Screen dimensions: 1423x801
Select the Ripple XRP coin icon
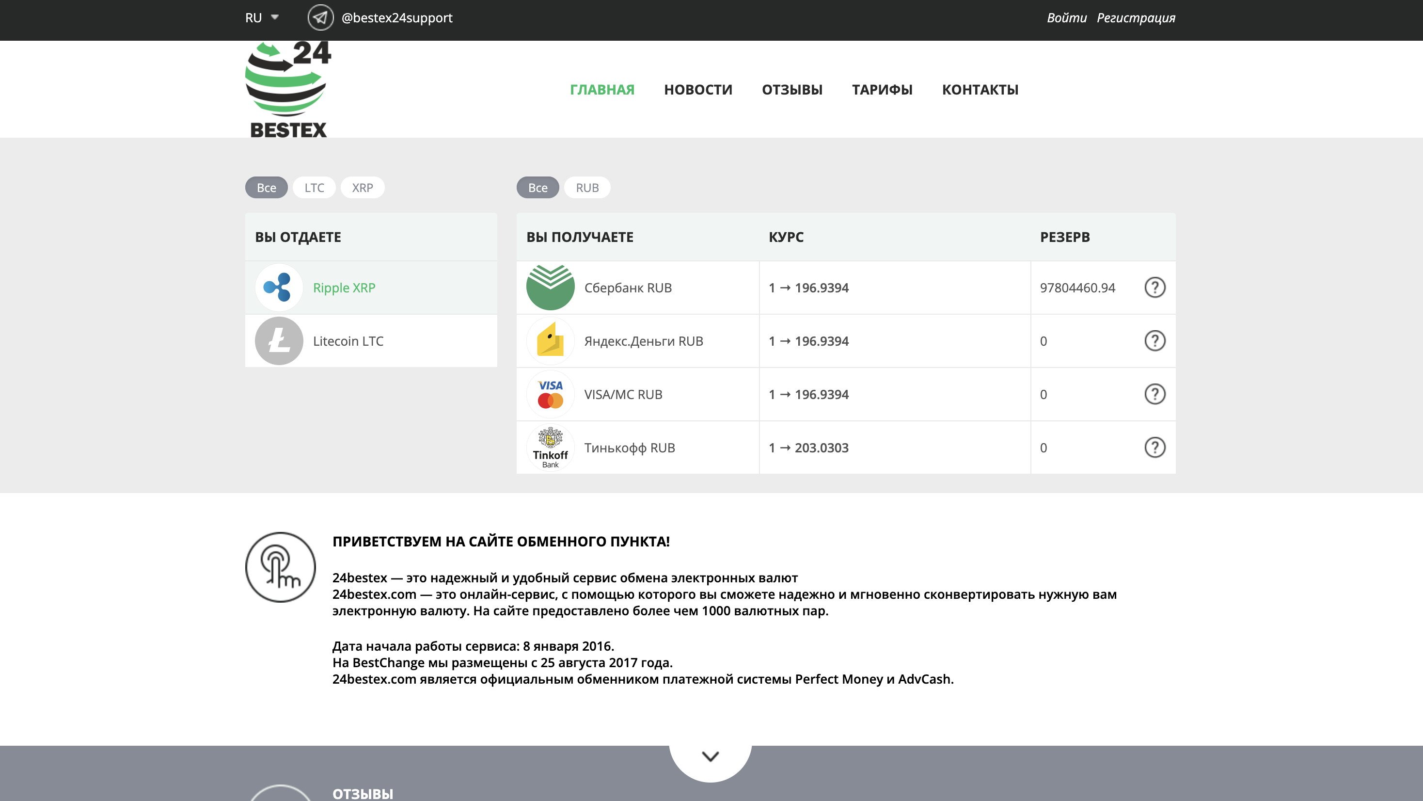279,288
